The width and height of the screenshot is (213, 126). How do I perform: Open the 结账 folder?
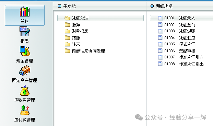(72, 38)
